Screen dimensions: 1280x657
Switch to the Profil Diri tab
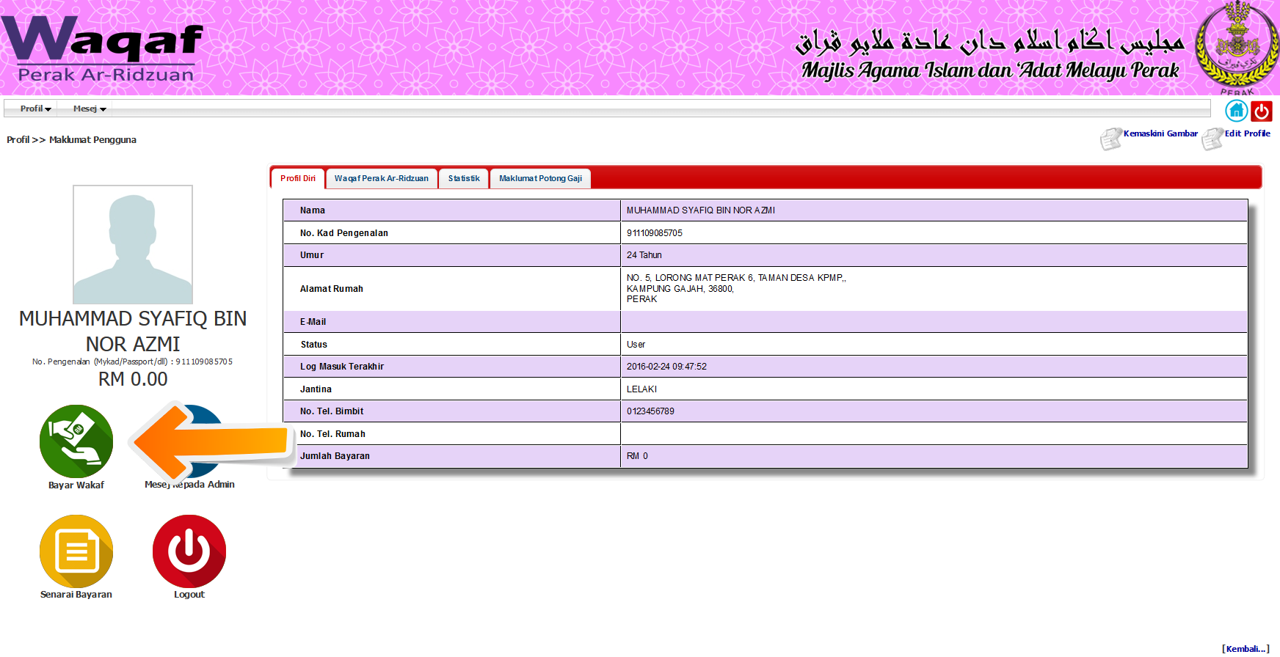pyautogui.click(x=298, y=178)
